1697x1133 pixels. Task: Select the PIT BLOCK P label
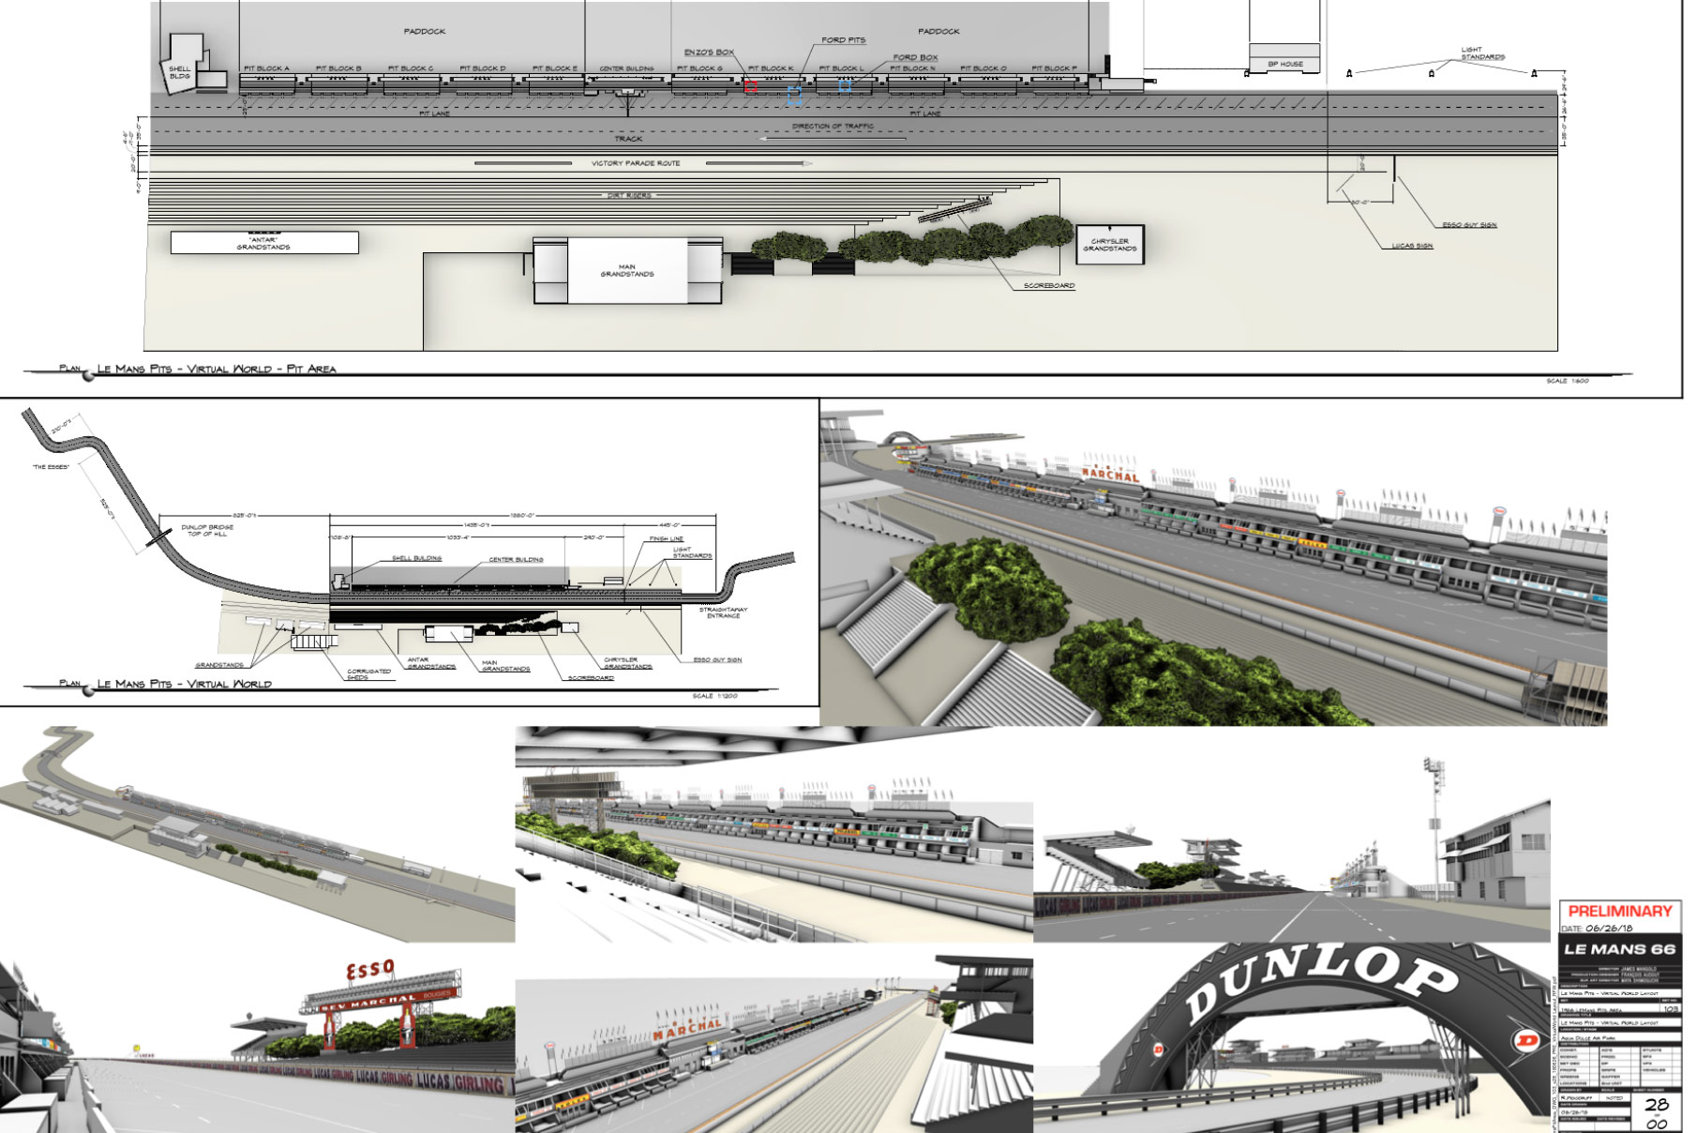pos(1055,68)
